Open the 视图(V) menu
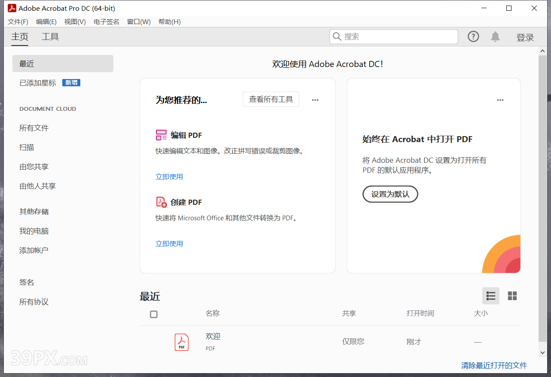This screenshot has height=377, width=551. 75,22
